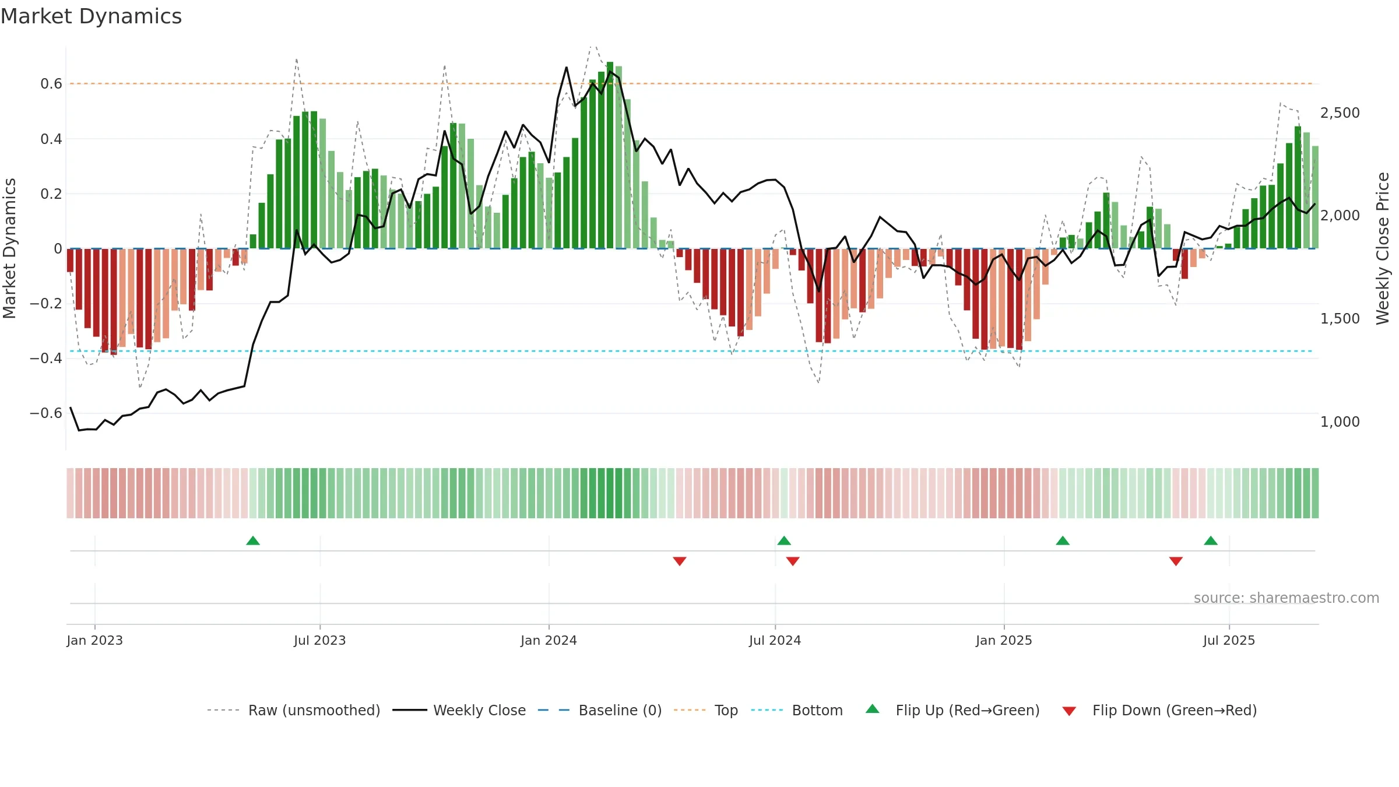Click the solid black Weekly Close legend line sample
The image size is (1399, 787).
point(410,710)
